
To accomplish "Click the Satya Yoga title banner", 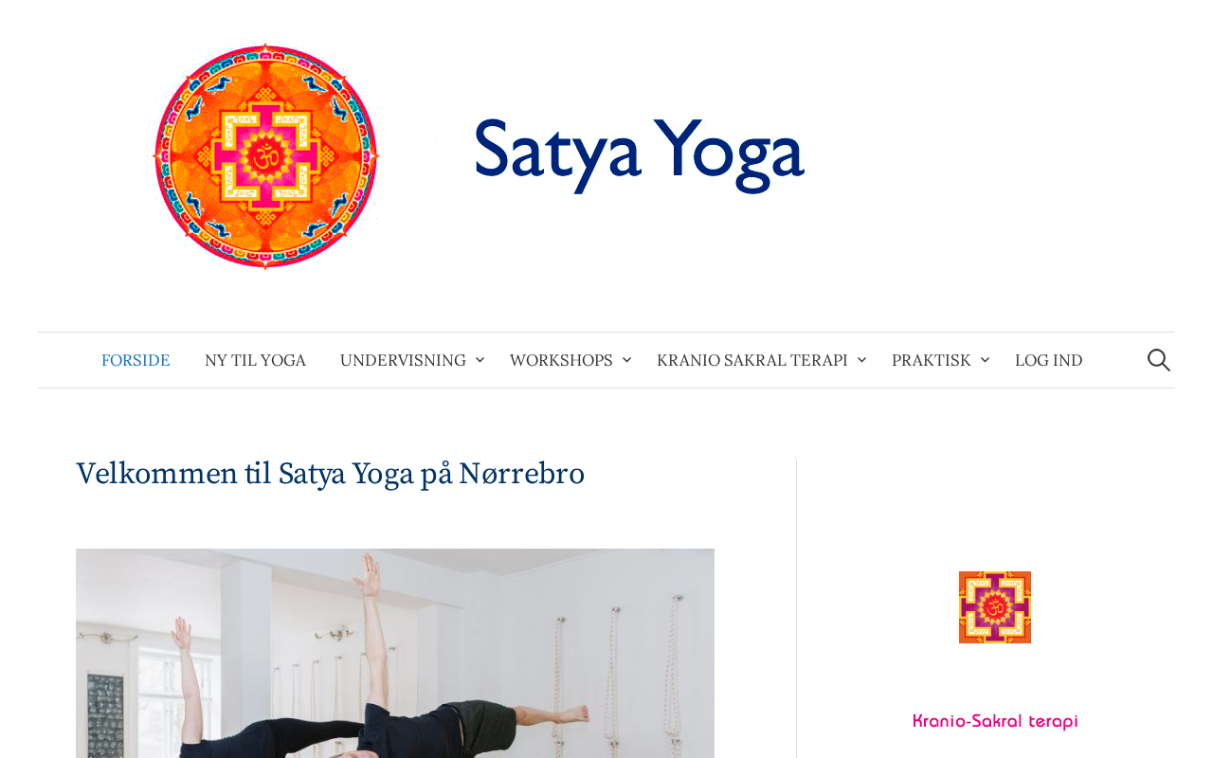I will point(639,150).
